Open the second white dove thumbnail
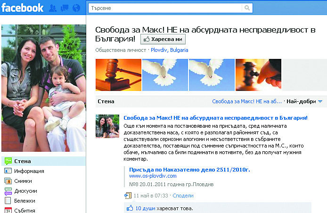 [x=212, y=75]
